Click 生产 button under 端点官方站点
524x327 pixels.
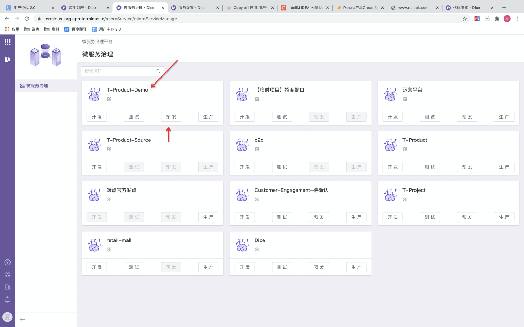pyautogui.click(x=208, y=217)
